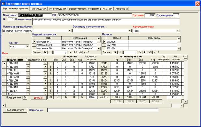Image resolution: width=201 pixels, height=127 pixels.
Task: Go to first record in developers navigator
Action: click(x=45, y=52)
